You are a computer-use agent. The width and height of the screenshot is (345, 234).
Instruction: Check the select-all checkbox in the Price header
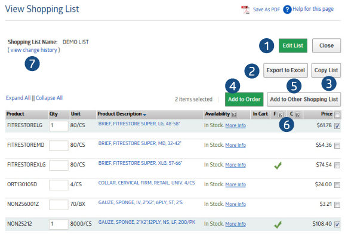(x=337, y=115)
